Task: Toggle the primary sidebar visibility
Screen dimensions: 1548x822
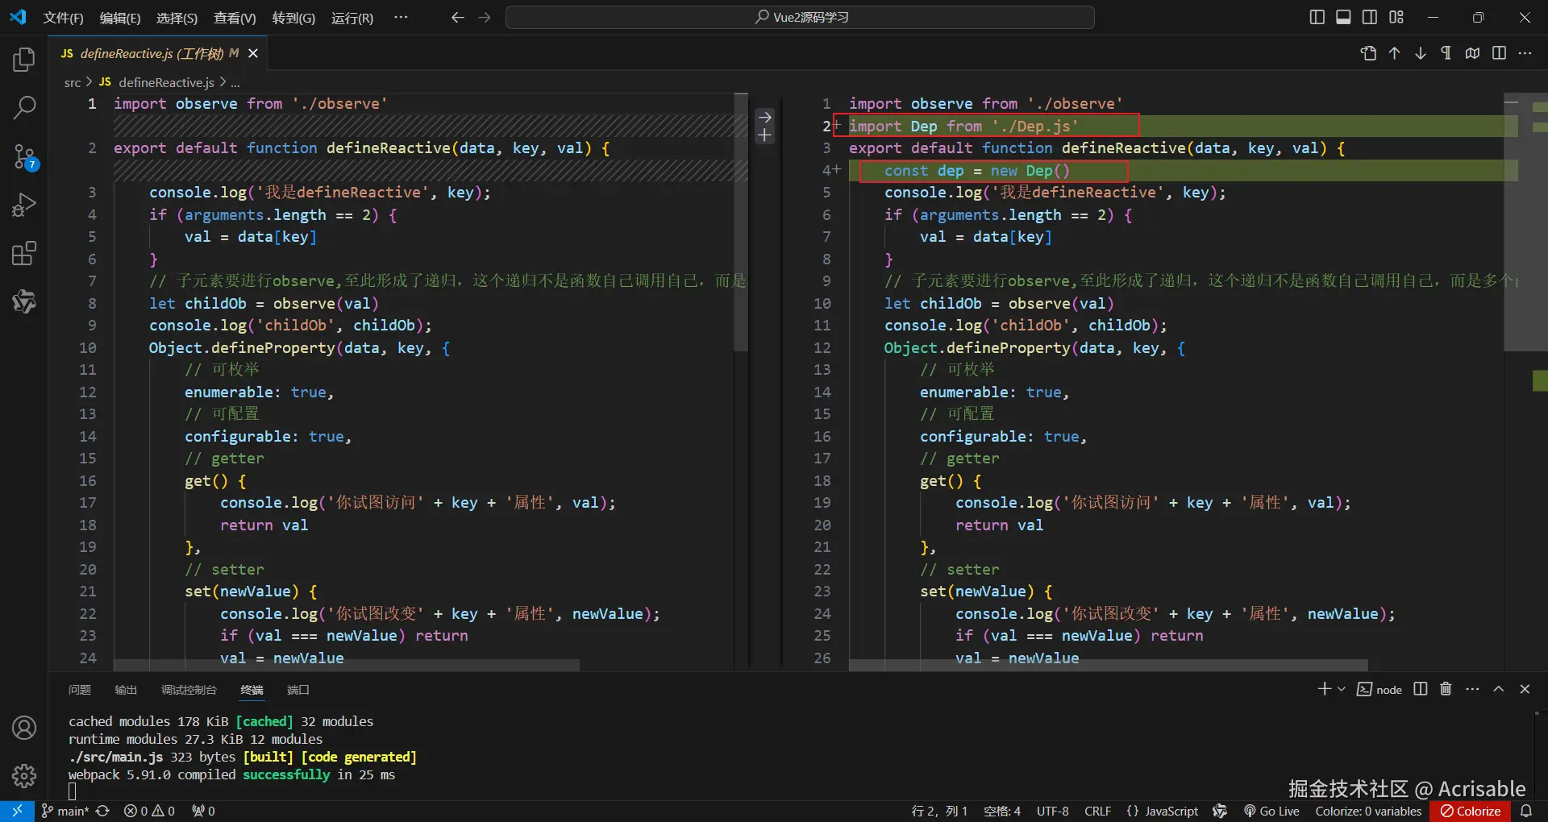Action: [x=1317, y=17]
